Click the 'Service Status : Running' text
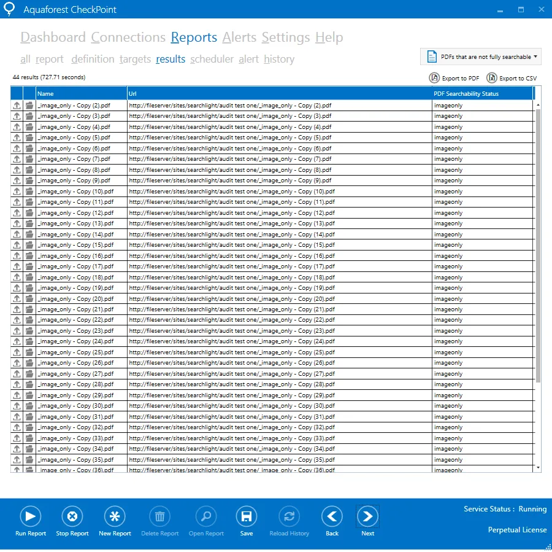The image size is (552, 552). tap(505, 508)
